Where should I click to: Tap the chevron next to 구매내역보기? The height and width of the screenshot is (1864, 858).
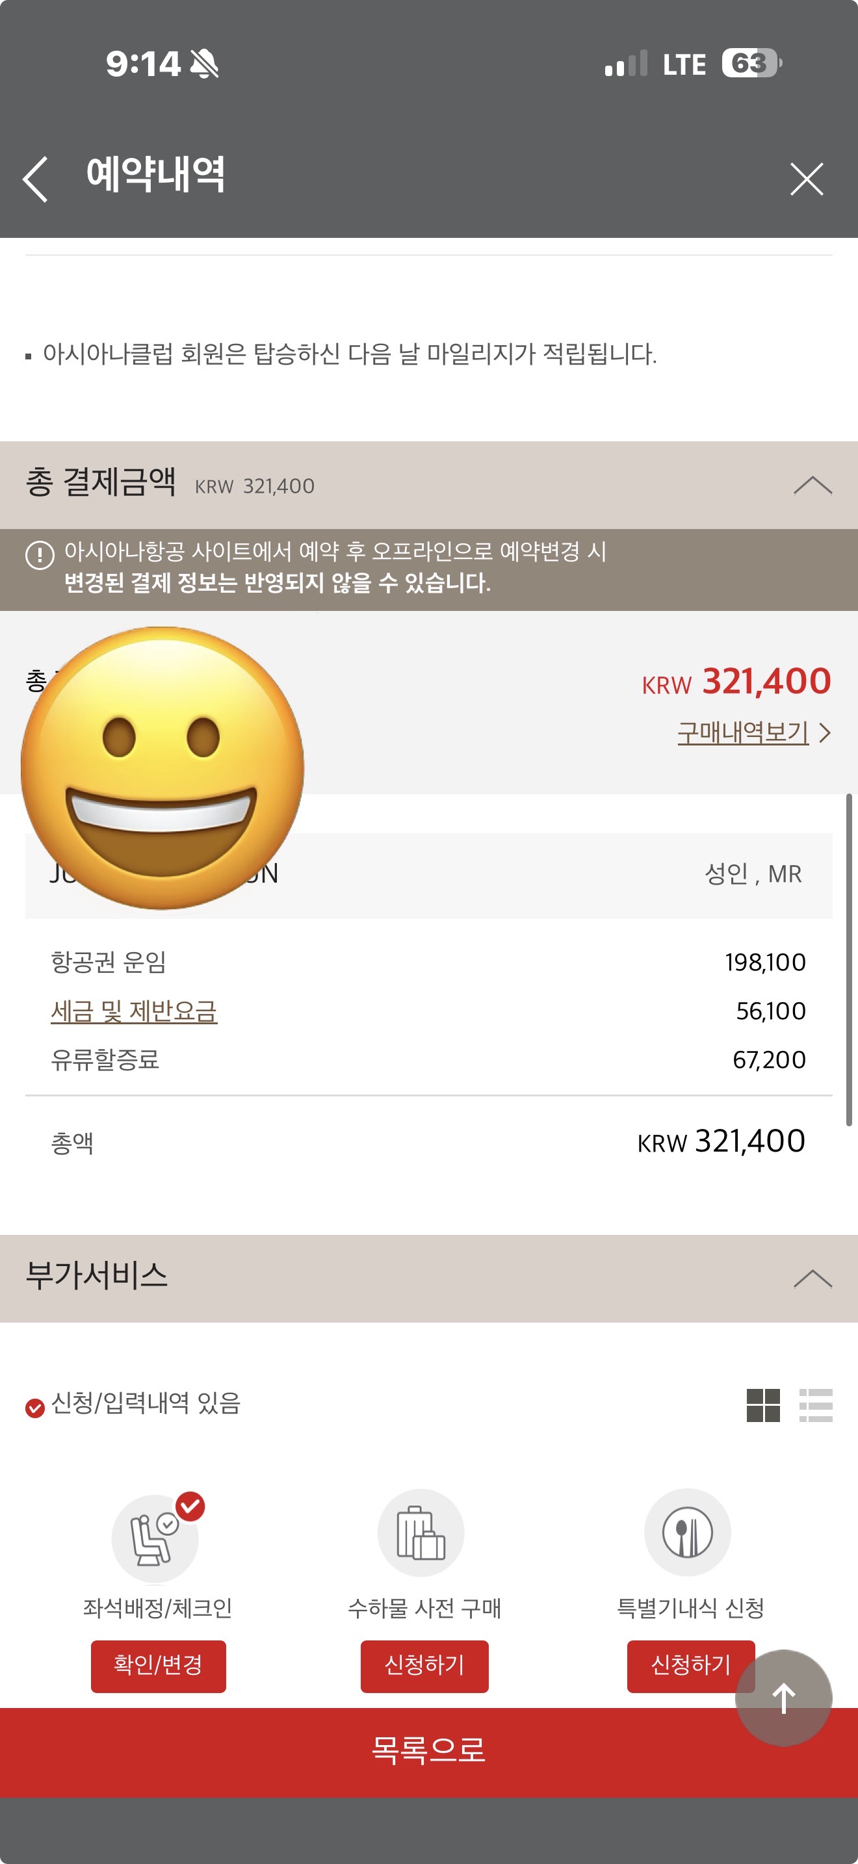(x=825, y=733)
